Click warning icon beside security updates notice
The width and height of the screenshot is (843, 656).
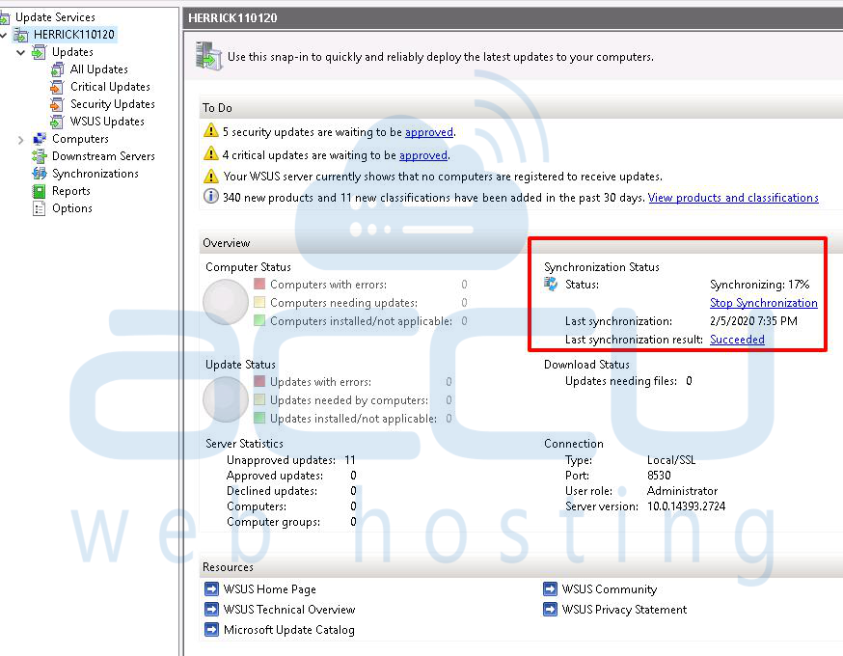pos(210,130)
